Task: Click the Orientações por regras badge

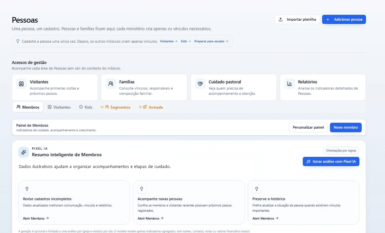Action: coord(341,151)
